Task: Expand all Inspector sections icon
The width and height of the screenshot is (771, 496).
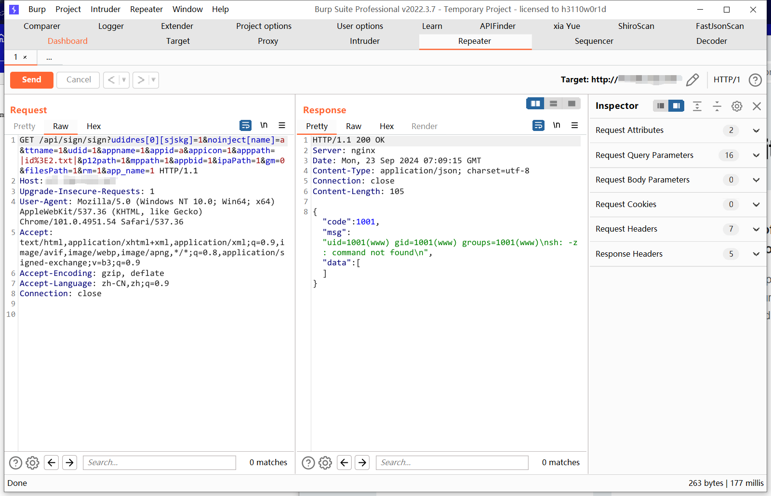Action: [697, 106]
